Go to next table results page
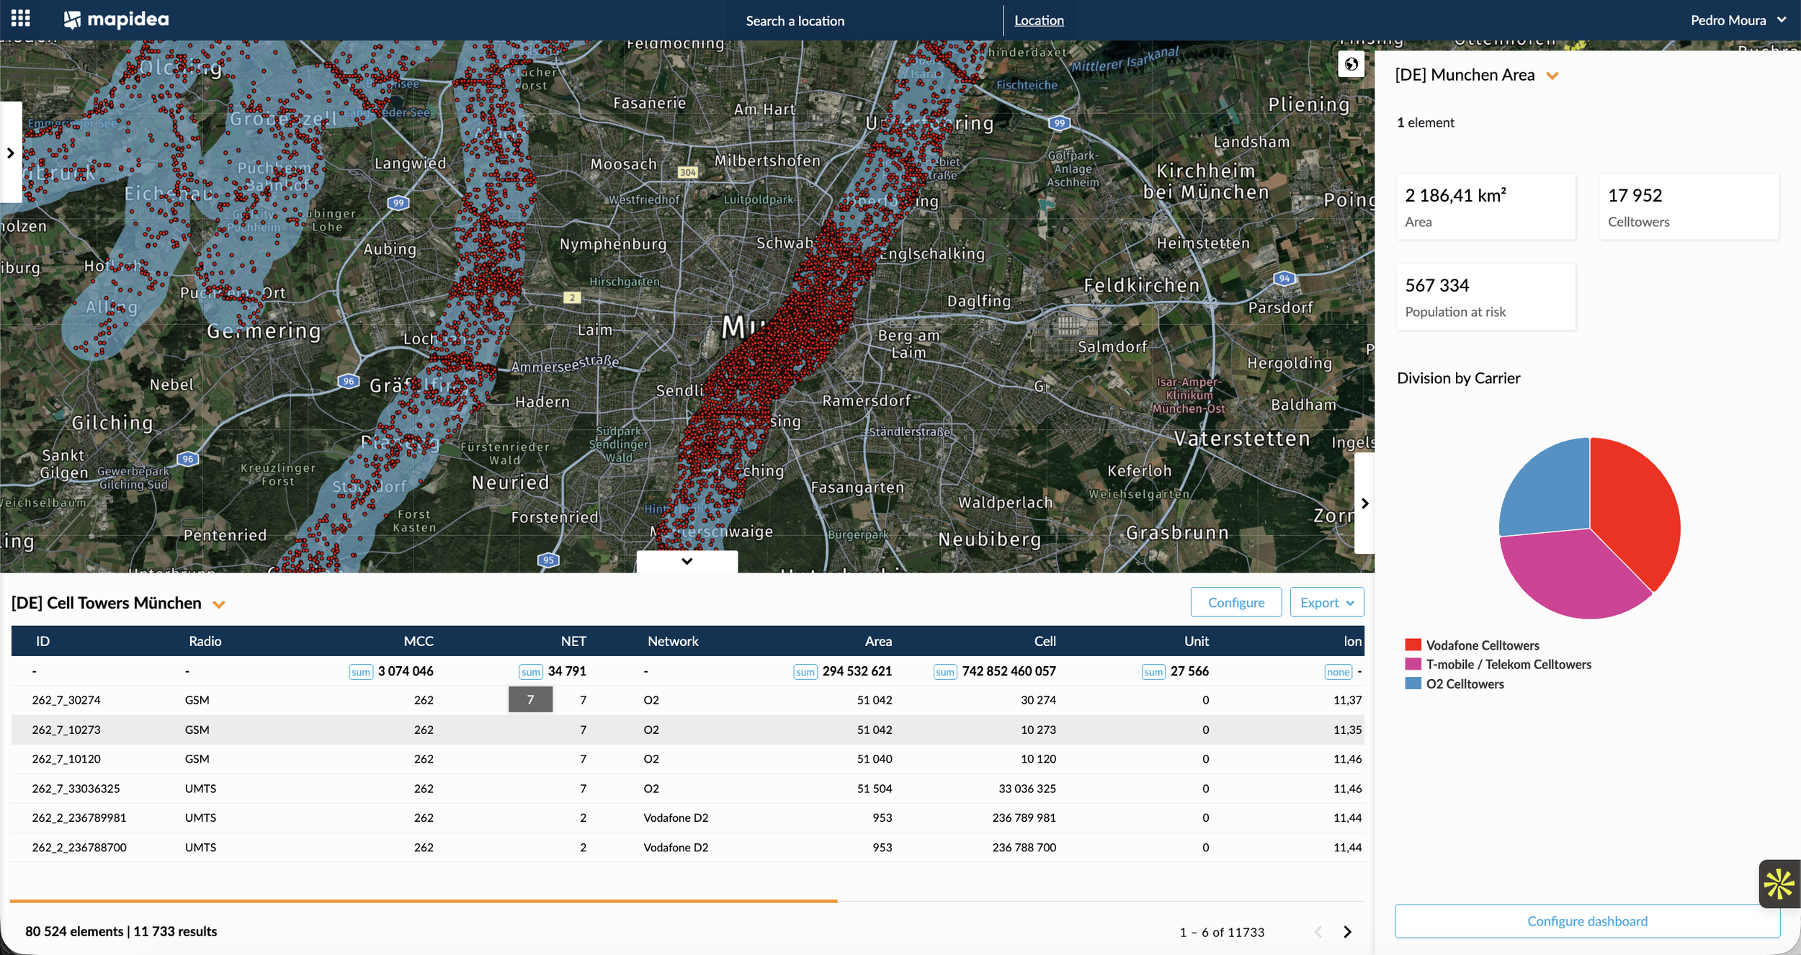Viewport: 1801px width, 955px height. coord(1347,932)
